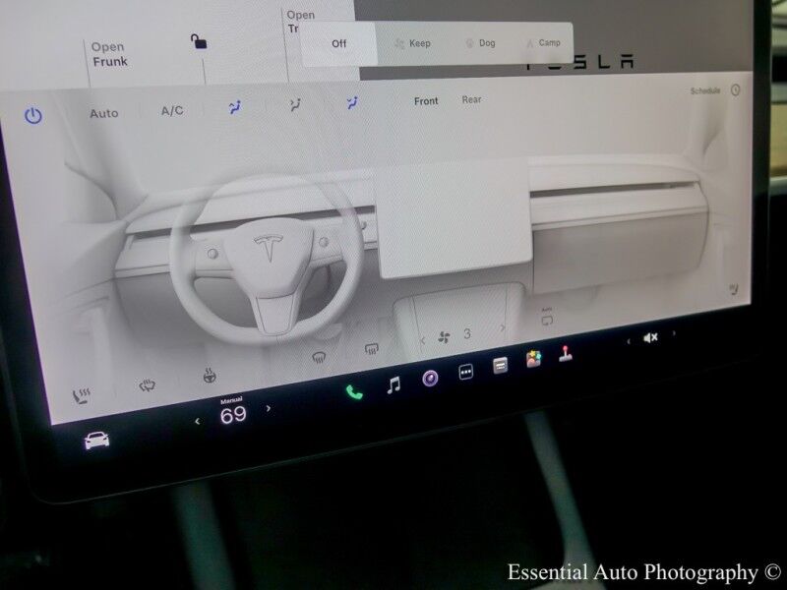Open the Arcade joystick app
The width and height of the screenshot is (787, 590).
point(565,354)
